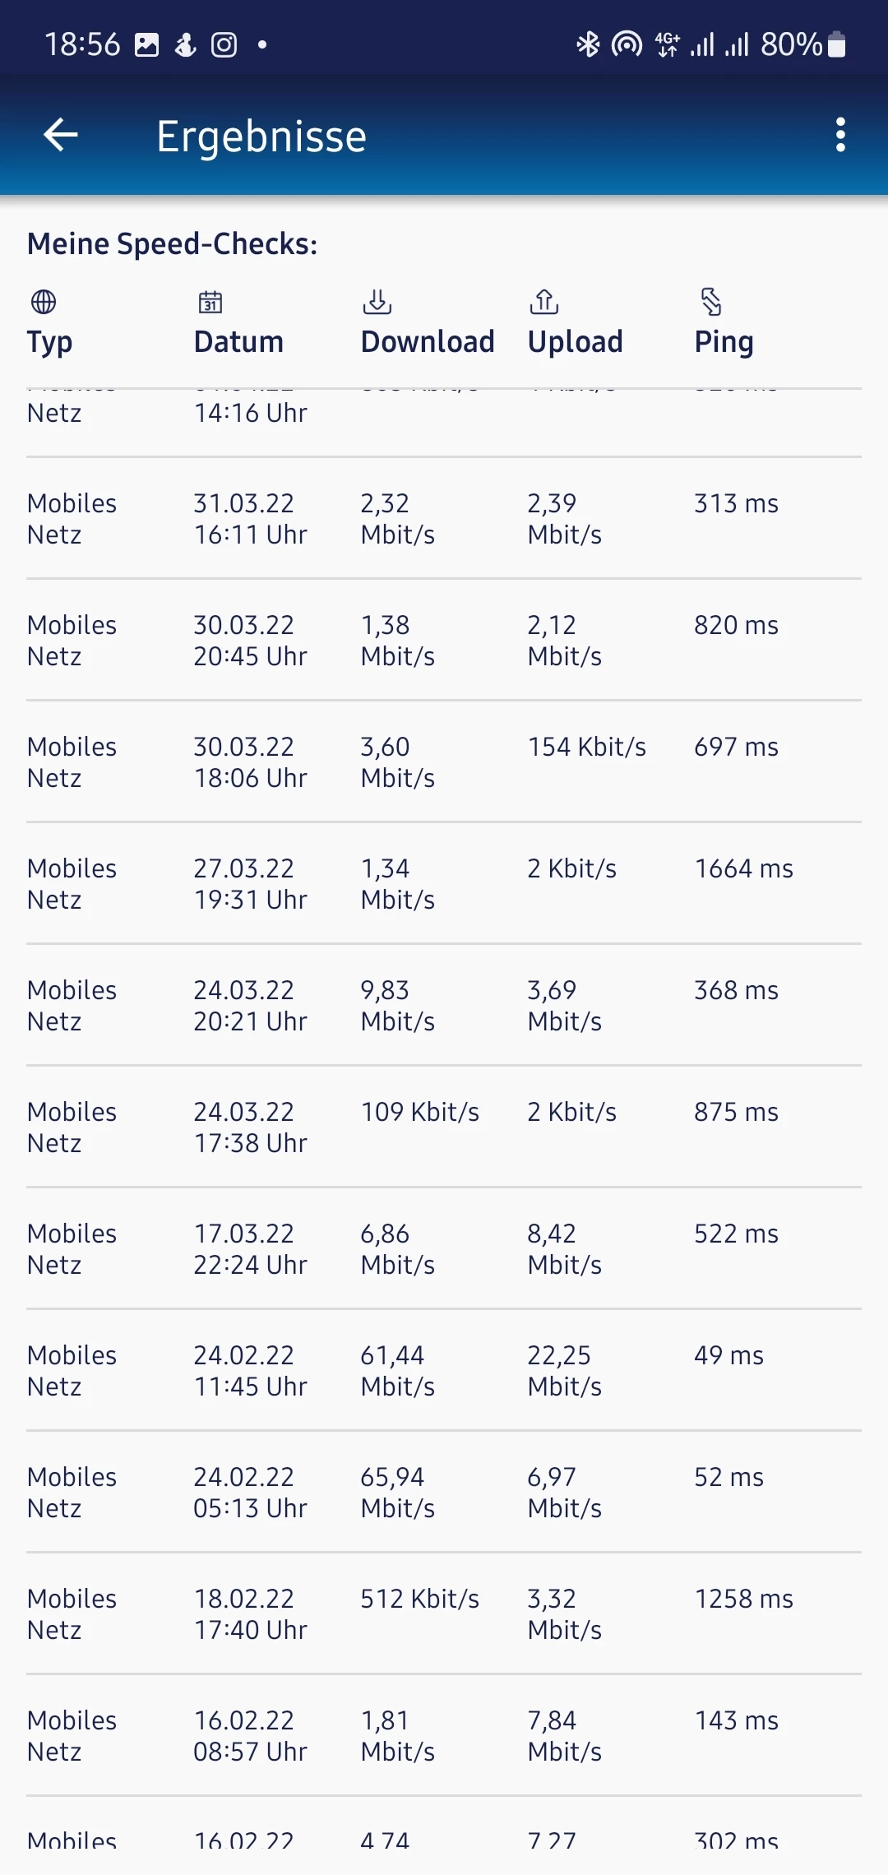Tap the back arrow in header
Image resolution: width=888 pixels, height=1875 pixels.
point(61,135)
